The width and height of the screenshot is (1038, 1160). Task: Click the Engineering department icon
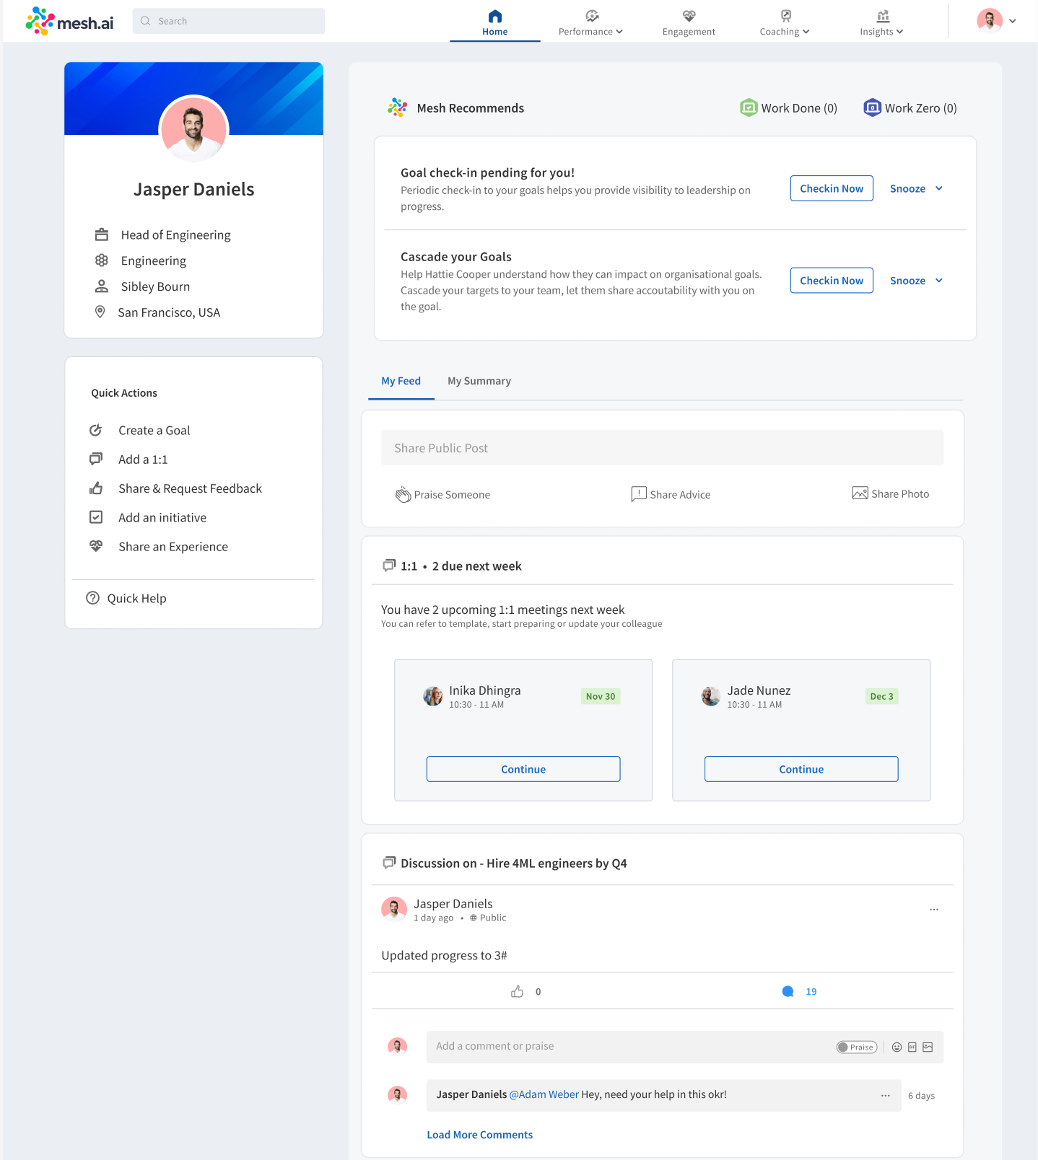pyautogui.click(x=102, y=260)
